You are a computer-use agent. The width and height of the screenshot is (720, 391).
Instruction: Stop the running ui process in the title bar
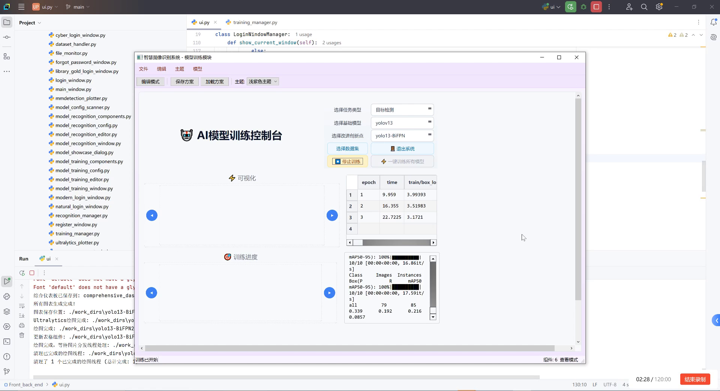[x=596, y=7]
